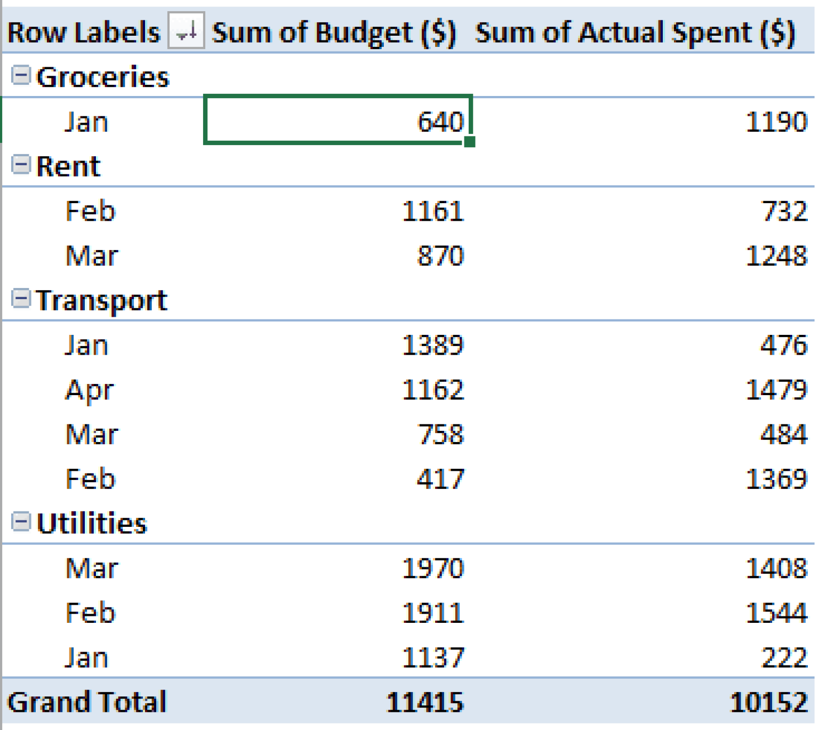This screenshot has height=730, width=819.
Task: Click the Grand Total budget value 11415
Action: pos(424,702)
